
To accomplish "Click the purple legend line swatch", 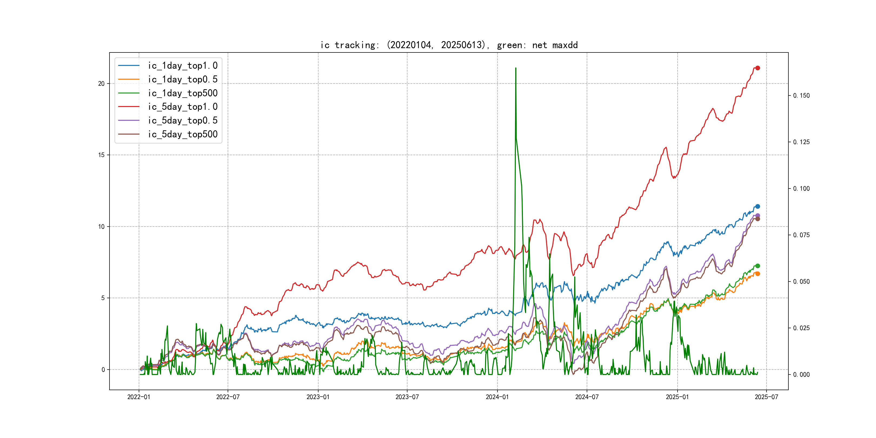I will 128,120.
